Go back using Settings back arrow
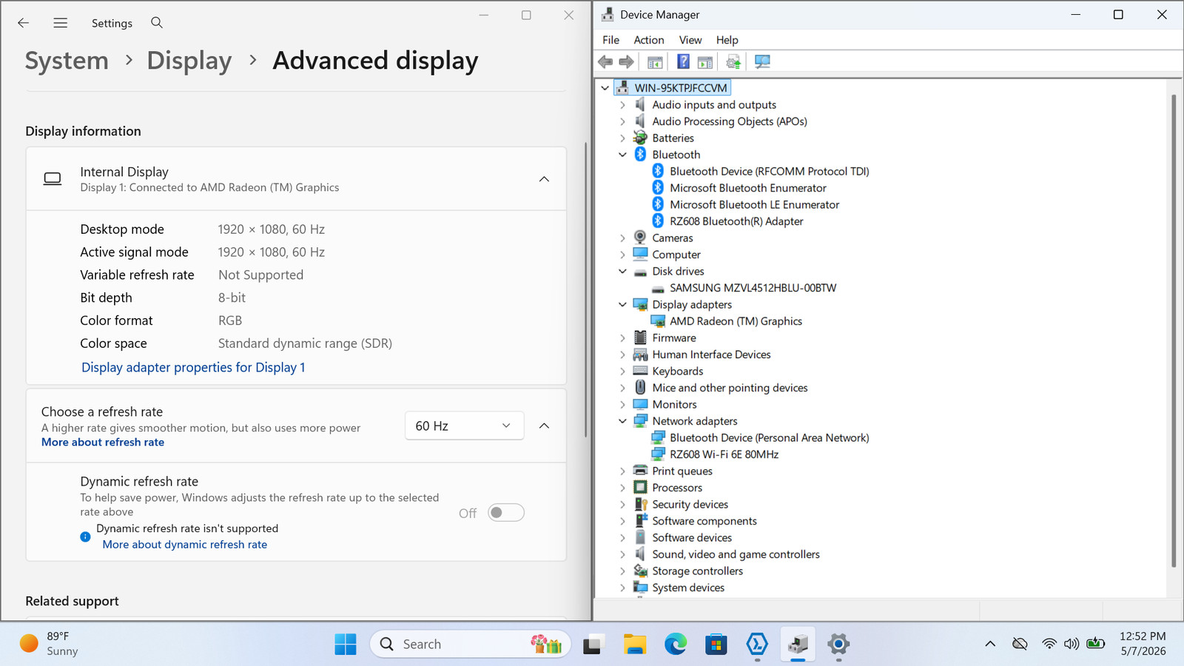The image size is (1184, 666). 24,23
